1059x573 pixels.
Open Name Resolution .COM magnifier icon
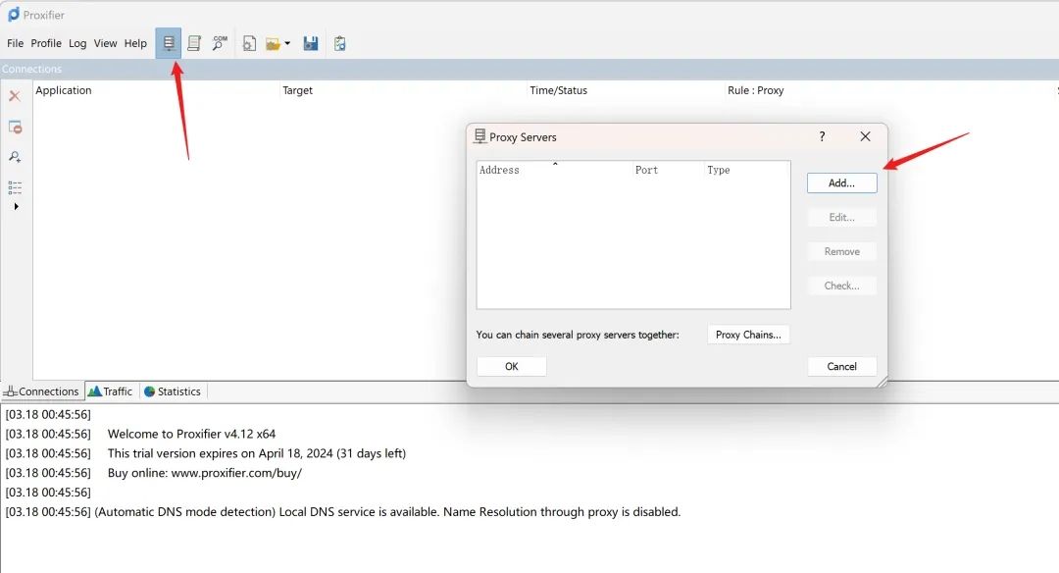220,43
